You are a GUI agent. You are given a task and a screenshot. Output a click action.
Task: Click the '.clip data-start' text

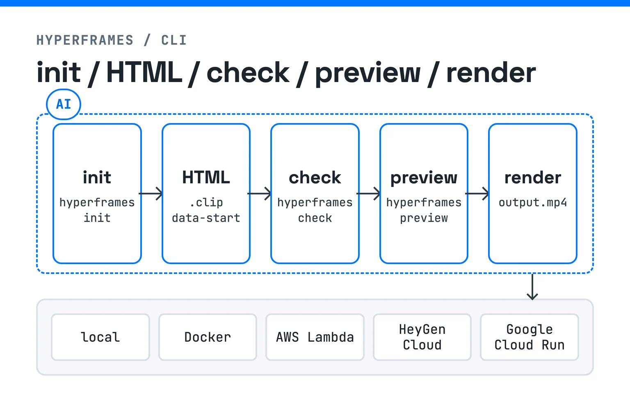(x=206, y=210)
